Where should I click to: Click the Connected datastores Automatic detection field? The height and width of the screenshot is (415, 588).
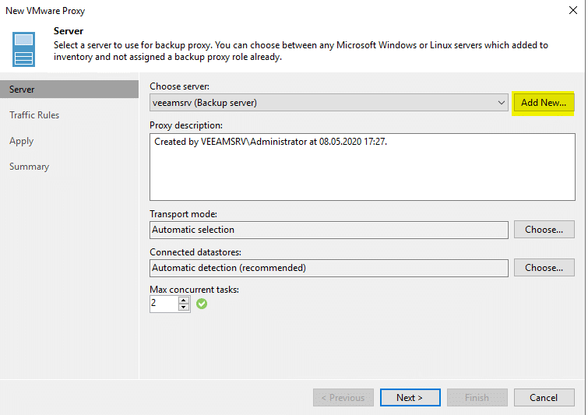pyautogui.click(x=329, y=268)
